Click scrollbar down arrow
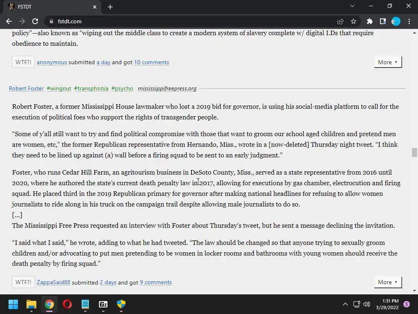Viewport: 418px width, 314px height. click(x=414, y=291)
